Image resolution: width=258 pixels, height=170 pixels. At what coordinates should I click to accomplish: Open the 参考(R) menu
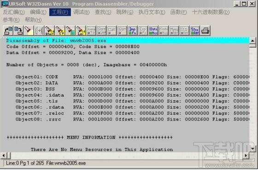pyautogui.click(x=11, y=20)
